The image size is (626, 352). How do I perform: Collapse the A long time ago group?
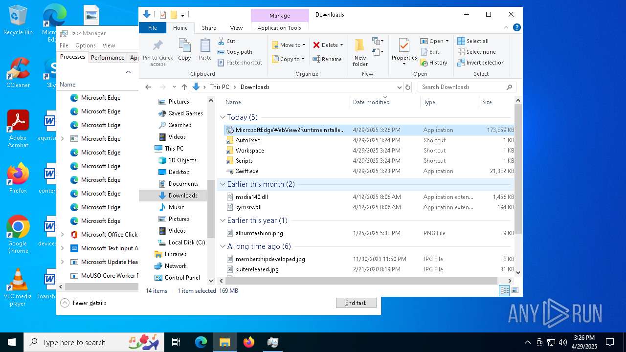coord(223,246)
